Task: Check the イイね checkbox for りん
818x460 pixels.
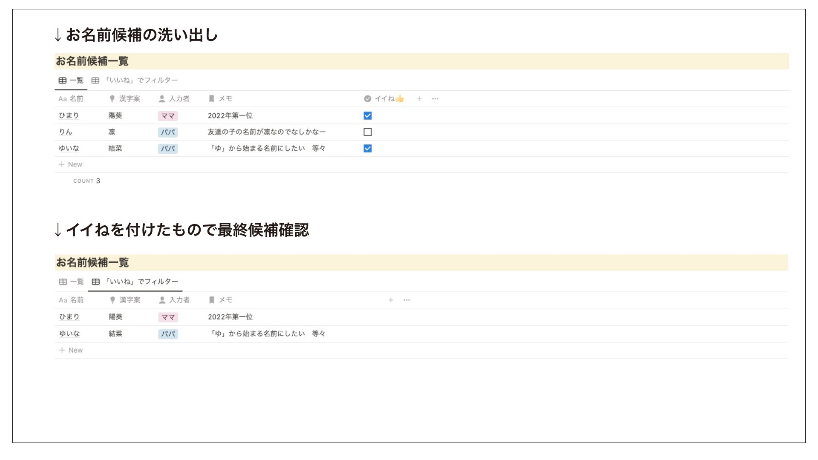Action: (368, 132)
